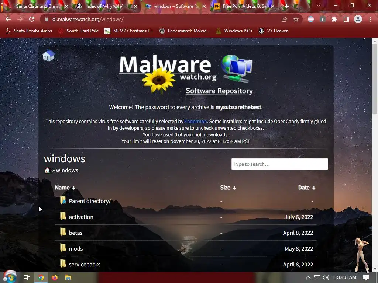The width and height of the screenshot is (378, 283).
Task: Open the servicepacks folder link
Action: tap(85, 265)
